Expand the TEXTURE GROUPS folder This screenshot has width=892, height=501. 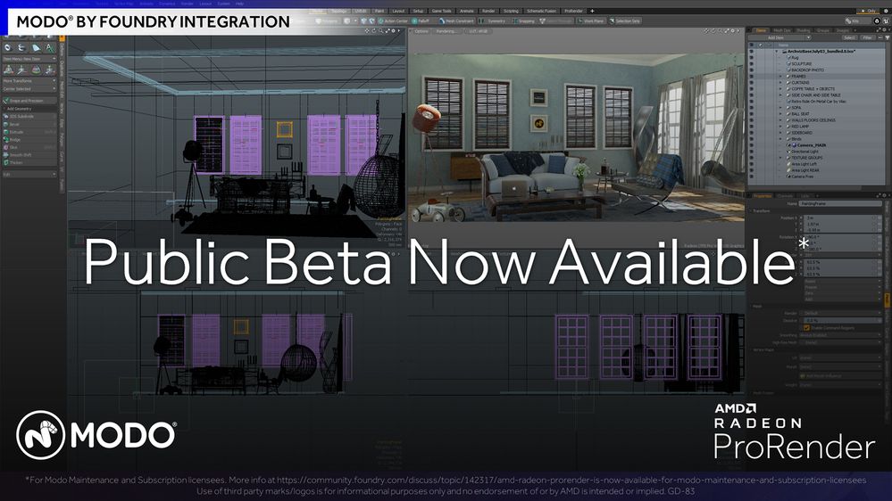tap(780, 158)
